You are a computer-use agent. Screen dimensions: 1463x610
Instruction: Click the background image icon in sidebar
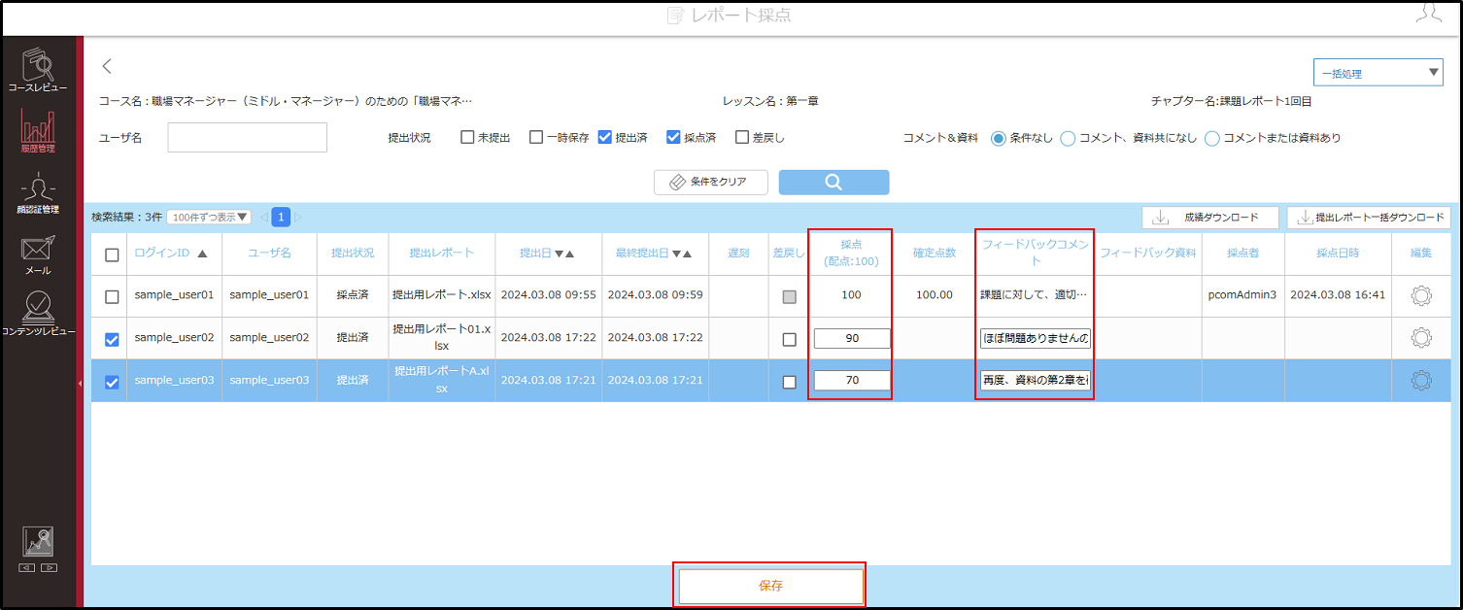pyautogui.click(x=38, y=542)
